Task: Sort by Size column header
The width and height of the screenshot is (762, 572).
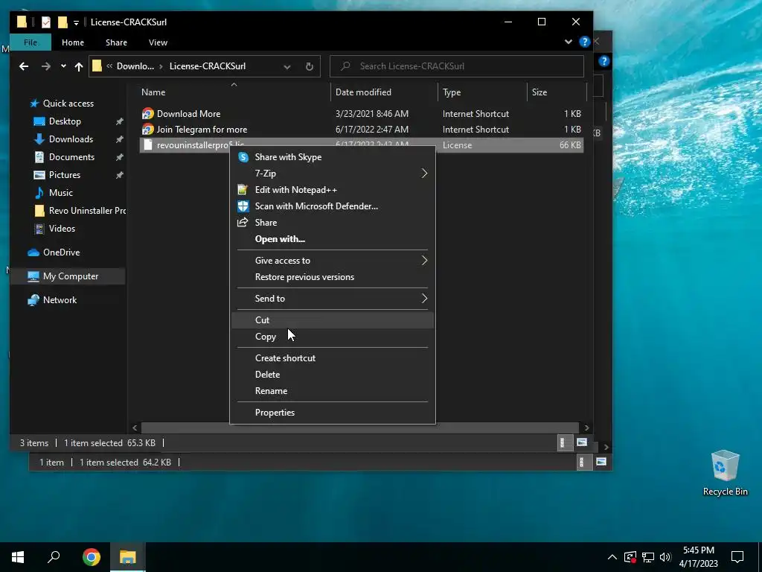Action: (557, 92)
